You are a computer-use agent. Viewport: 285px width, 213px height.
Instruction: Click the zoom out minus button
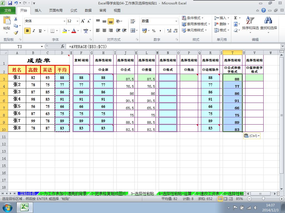pyautogui.click(x=250, y=199)
